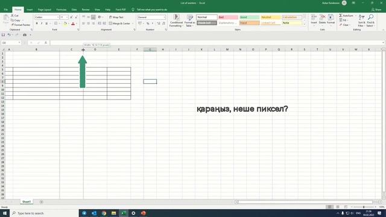Center text horizontally
Image resolution: width=386 pixels, height=217 pixels.
[x=89, y=24]
